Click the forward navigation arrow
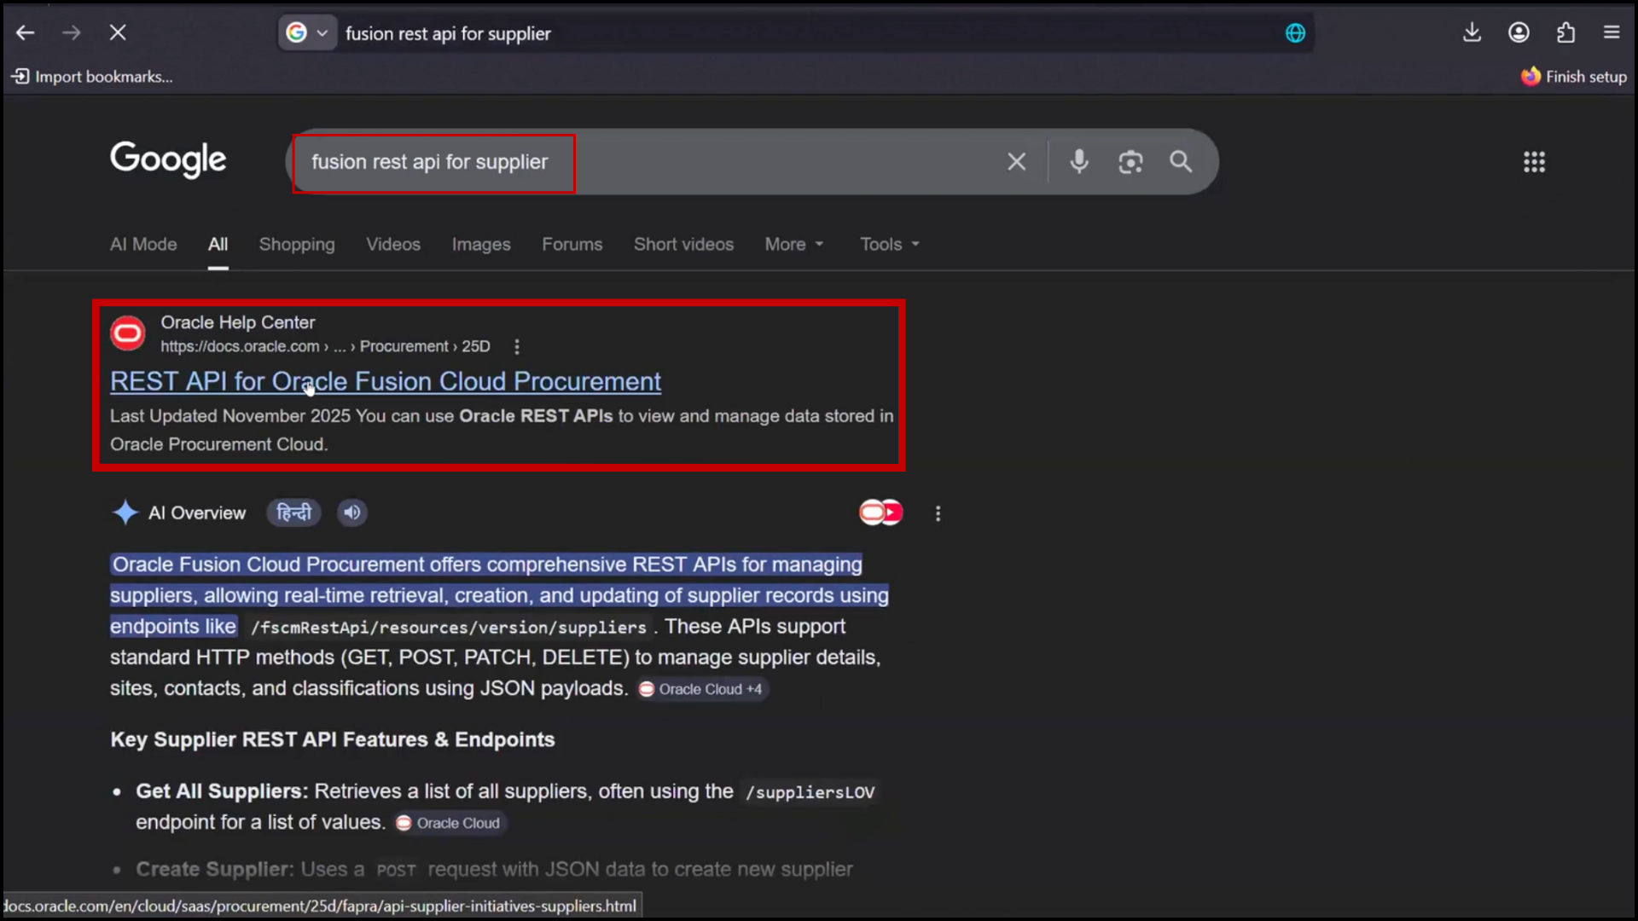Viewport: 1638px width, 921px height. pos(72,32)
